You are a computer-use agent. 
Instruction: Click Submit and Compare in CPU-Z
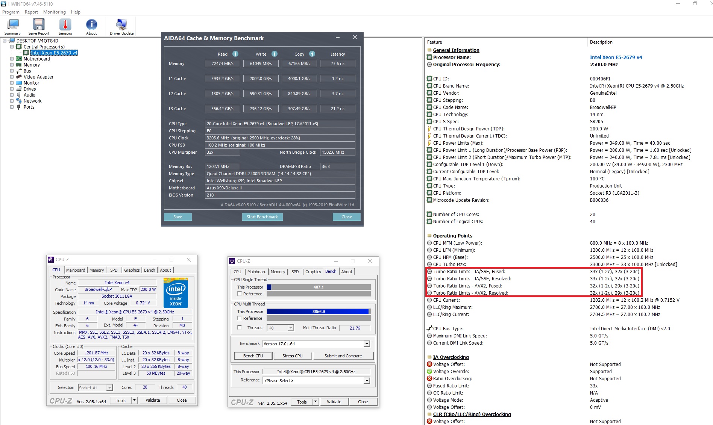(x=343, y=356)
